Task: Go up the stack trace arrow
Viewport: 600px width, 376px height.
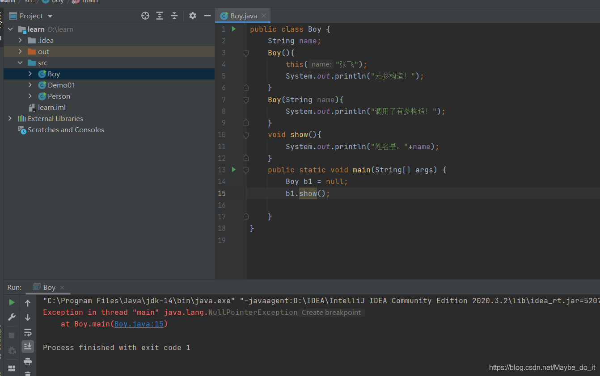Action: point(28,303)
